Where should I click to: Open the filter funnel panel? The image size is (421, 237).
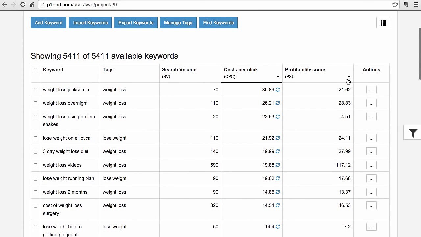click(413, 133)
